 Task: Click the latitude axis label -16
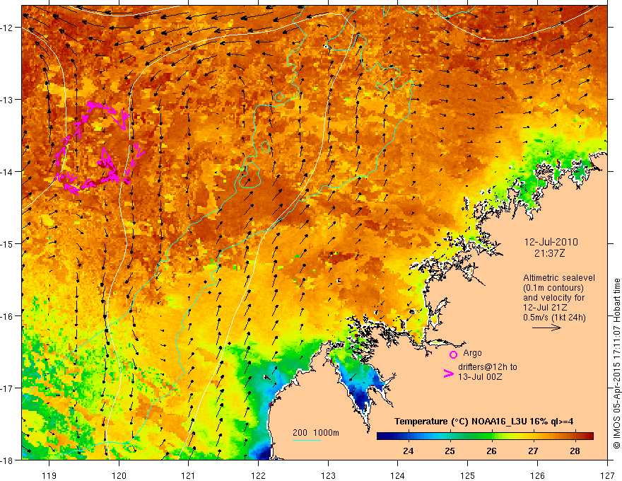pos(8,316)
